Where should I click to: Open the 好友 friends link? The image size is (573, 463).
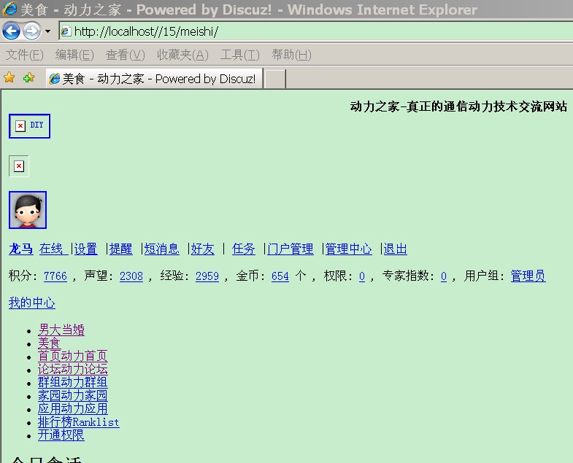point(202,249)
